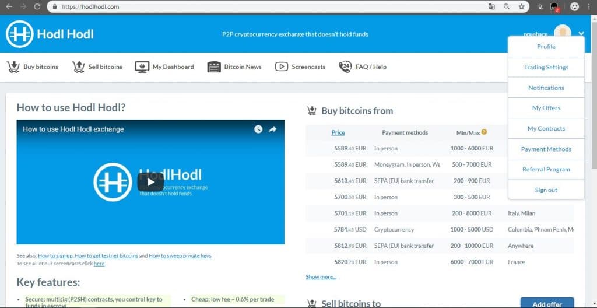Sort offers by the Price column header
The height and width of the screenshot is (308, 597).
338,132
